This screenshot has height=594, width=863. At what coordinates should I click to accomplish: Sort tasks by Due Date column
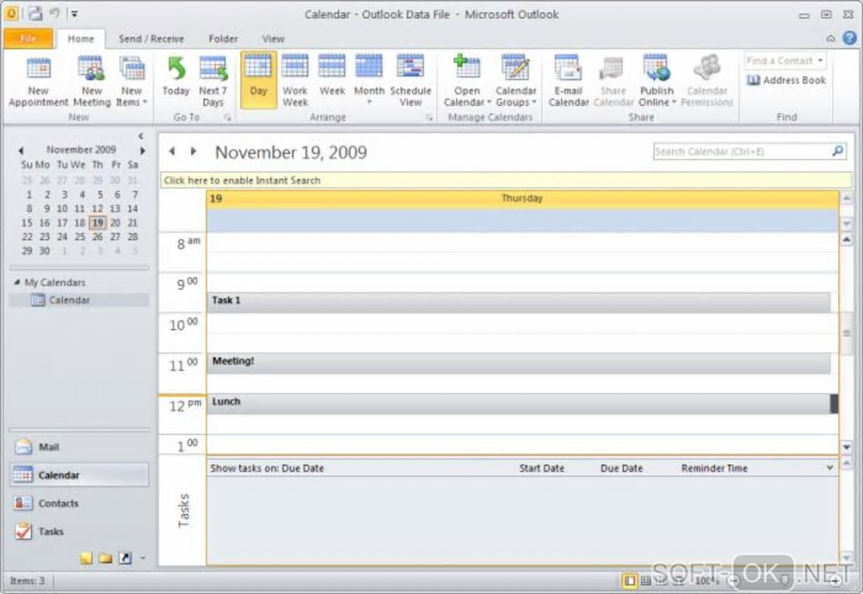pos(621,469)
